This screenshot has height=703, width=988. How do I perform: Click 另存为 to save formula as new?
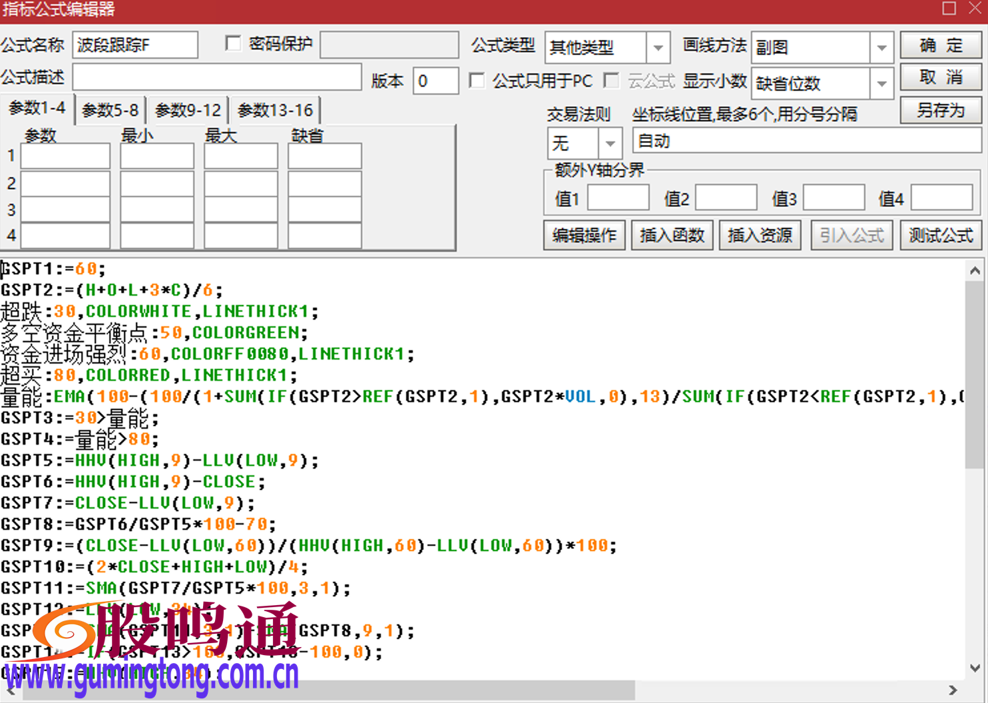(939, 110)
